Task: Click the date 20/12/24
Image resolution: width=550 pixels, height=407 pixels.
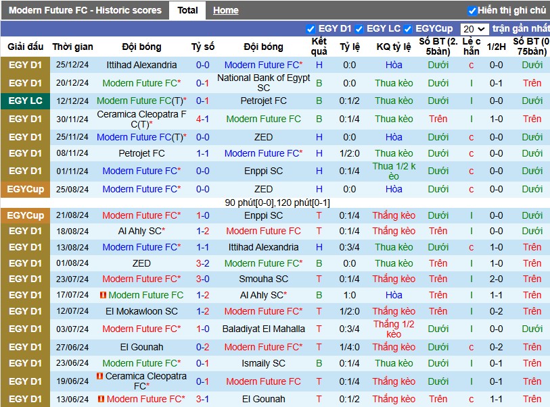Action: coord(72,83)
